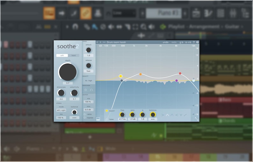The width and height of the screenshot is (253, 162).
Task: Click the selectivity value field 2.1
Action: (x=74, y=99)
